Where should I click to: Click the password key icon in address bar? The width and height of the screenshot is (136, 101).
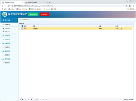pyautogui.click(x=123, y=6)
